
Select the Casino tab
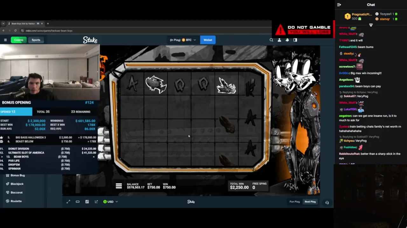(18, 40)
